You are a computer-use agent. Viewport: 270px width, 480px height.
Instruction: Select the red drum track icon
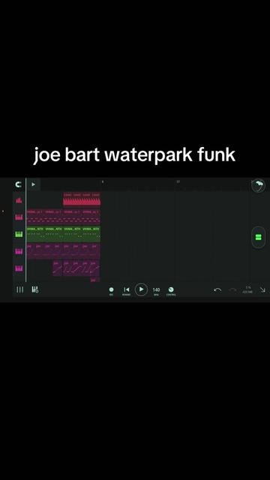tap(19, 200)
